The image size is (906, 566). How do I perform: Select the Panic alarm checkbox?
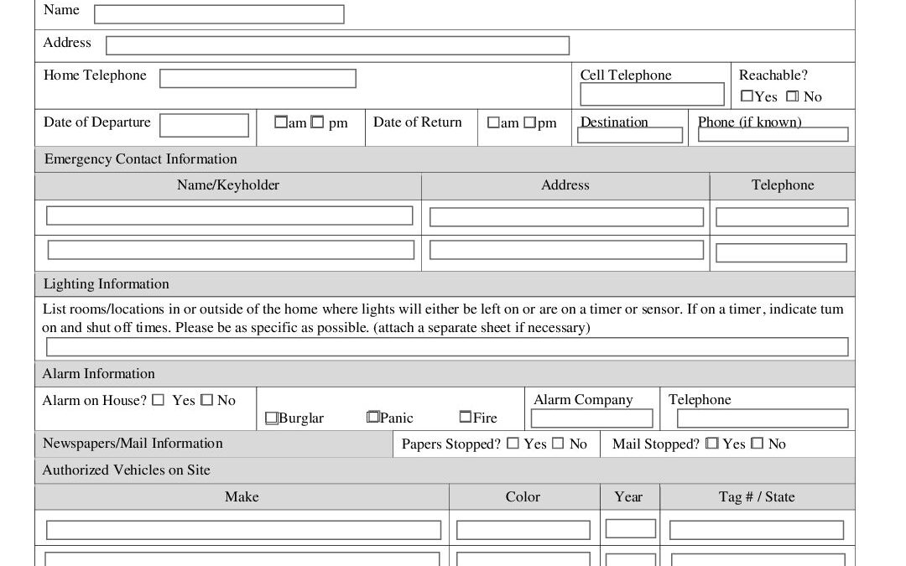[x=373, y=417]
